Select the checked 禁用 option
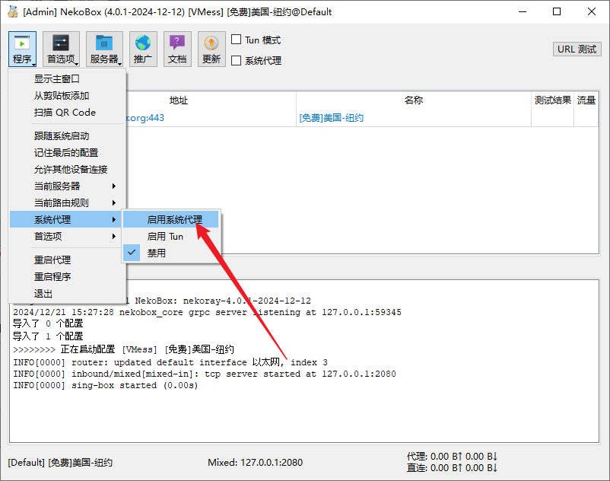This screenshot has width=610, height=481. click(x=171, y=253)
